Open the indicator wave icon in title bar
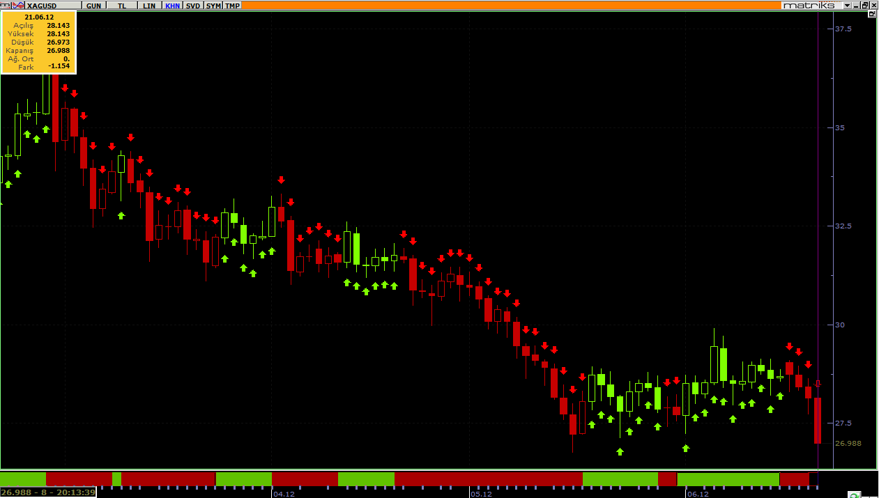The height and width of the screenshot is (498, 879). coord(18,6)
